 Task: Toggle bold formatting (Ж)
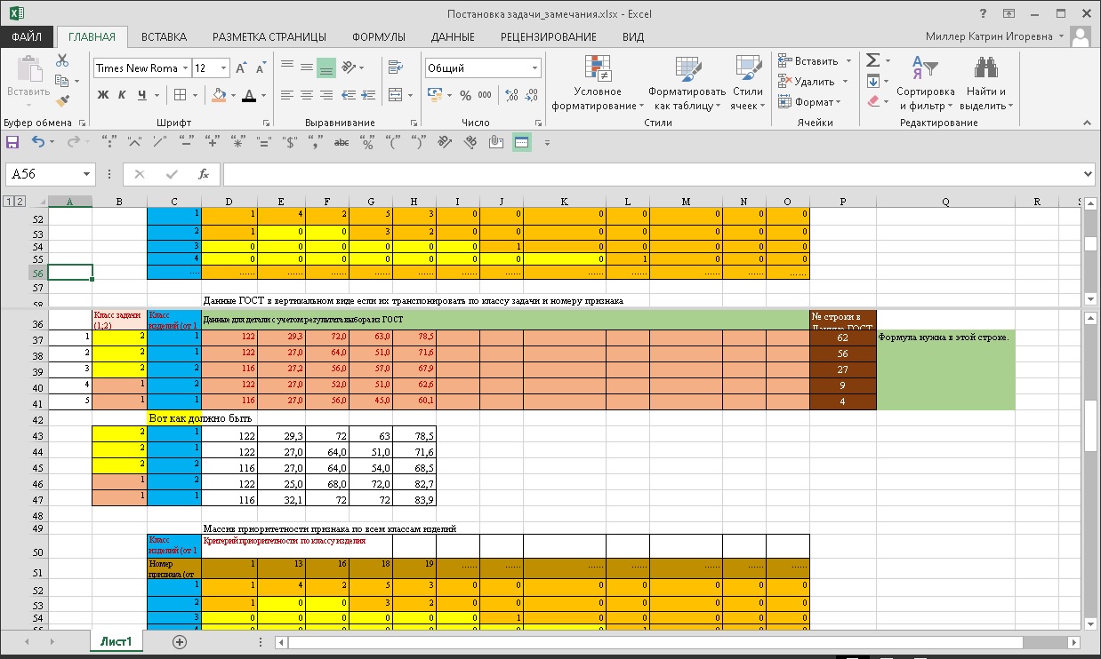pos(103,95)
